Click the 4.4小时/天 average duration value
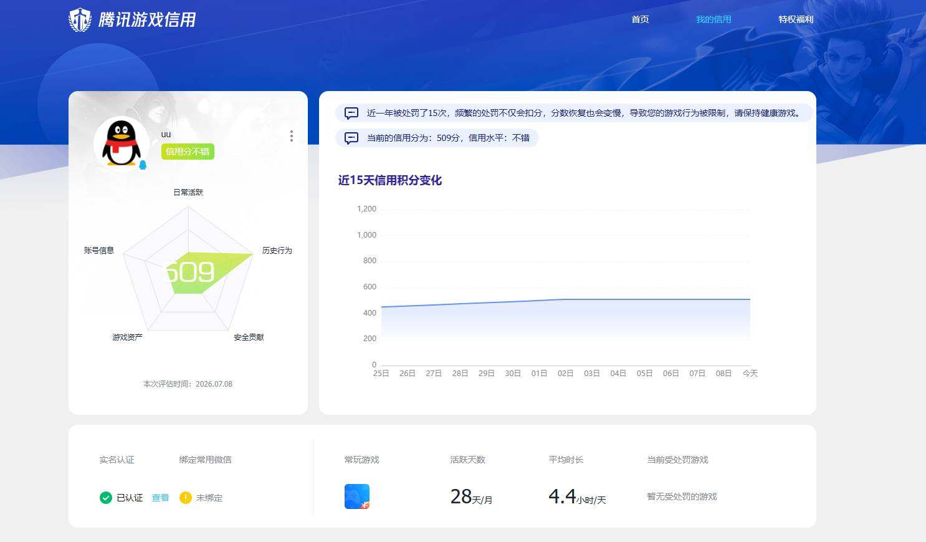The height and width of the screenshot is (542, 926). (577, 496)
